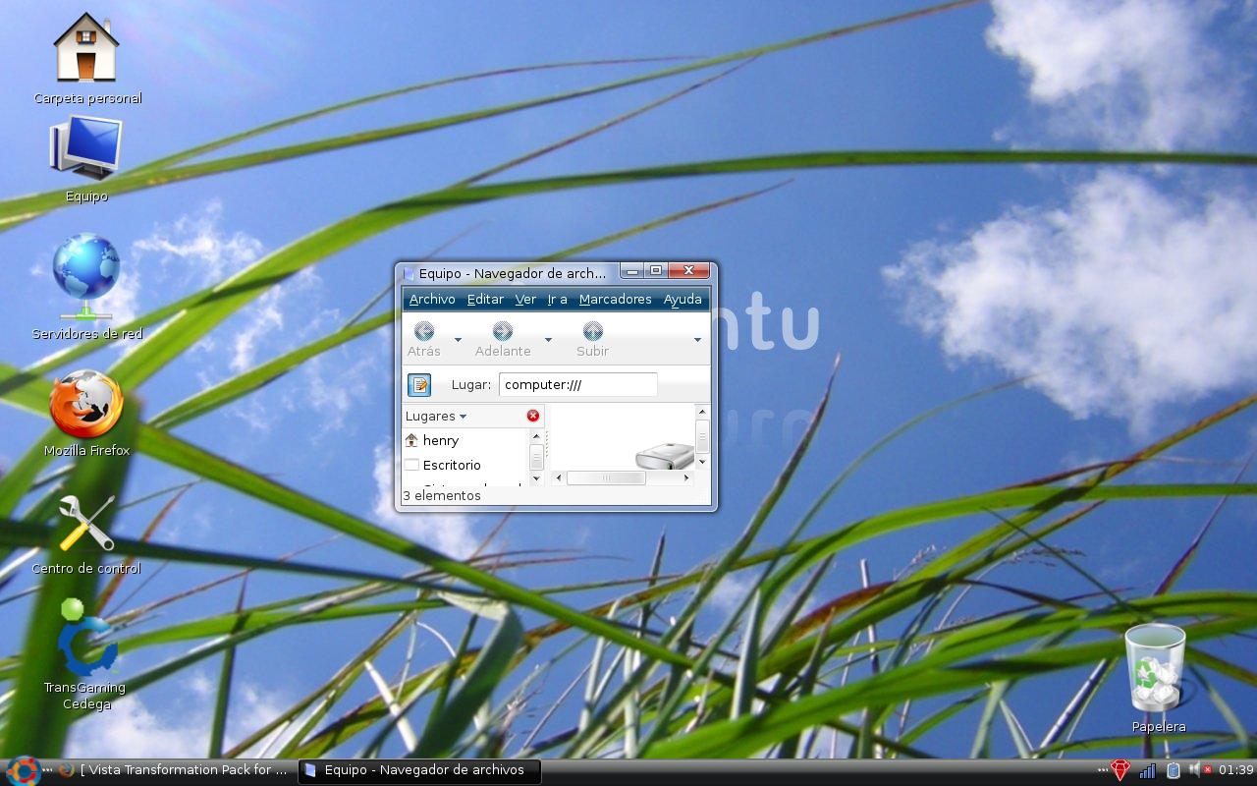Expand the toolbar overflow arrow

click(697, 340)
